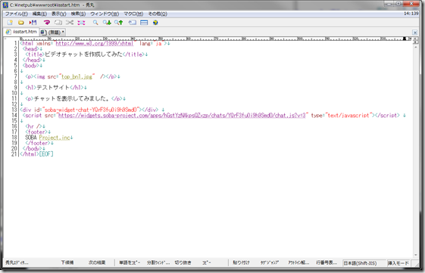Click the 単語をコピー function key button
Image resolution: width=425 pixels, height=273 pixels.
click(x=130, y=262)
